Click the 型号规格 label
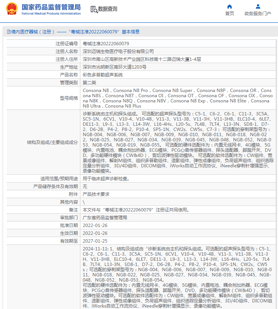This screenshot has width=278, height=309. point(69,98)
